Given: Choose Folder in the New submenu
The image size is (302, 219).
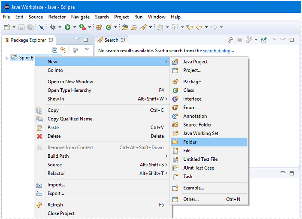Looking at the screenshot, I should pyautogui.click(x=209, y=142).
